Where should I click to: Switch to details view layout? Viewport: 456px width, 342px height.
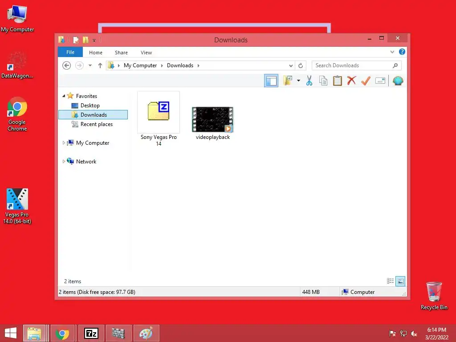[390, 281]
